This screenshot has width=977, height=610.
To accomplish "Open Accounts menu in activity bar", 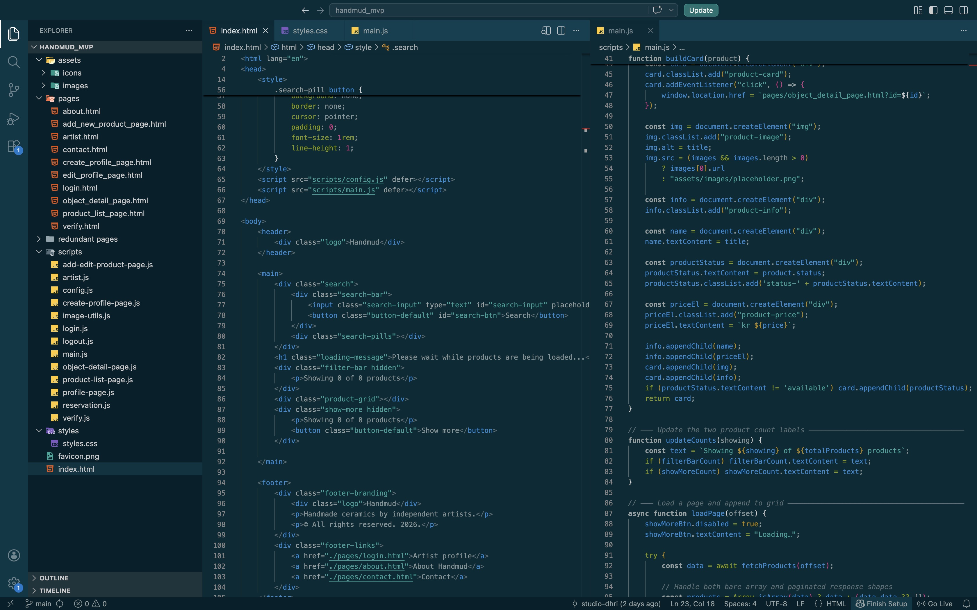I will 14,555.
